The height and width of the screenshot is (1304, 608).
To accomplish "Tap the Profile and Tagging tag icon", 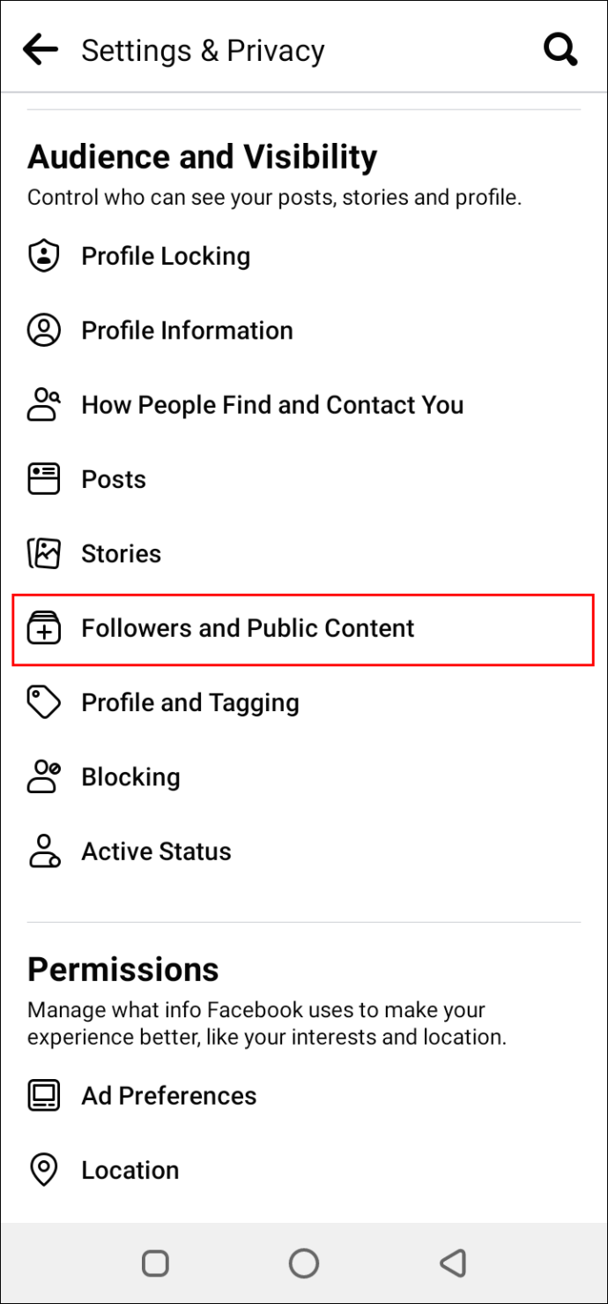I will click(44, 703).
